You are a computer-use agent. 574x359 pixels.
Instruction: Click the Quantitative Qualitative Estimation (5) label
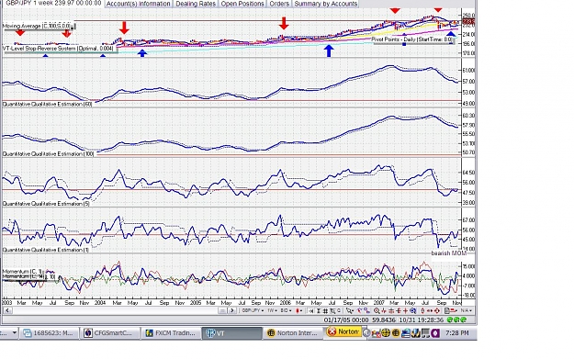click(x=46, y=204)
